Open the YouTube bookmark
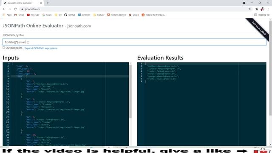The height and width of the screenshot is (153, 272). (x=33, y=15)
